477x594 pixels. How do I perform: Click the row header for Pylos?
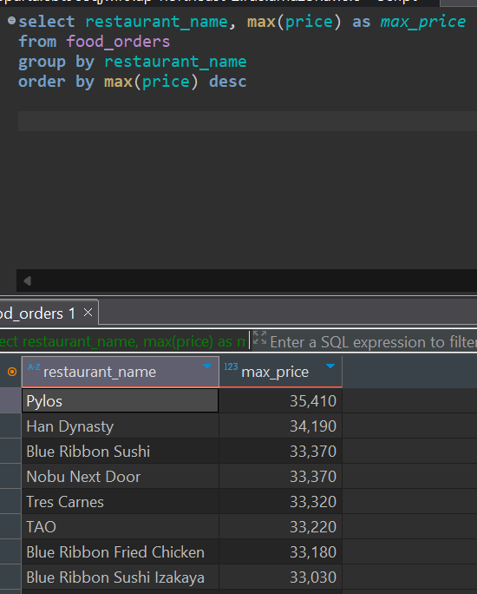[x=10, y=400]
